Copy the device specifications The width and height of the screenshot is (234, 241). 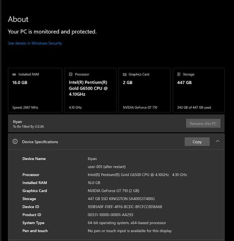point(197,142)
